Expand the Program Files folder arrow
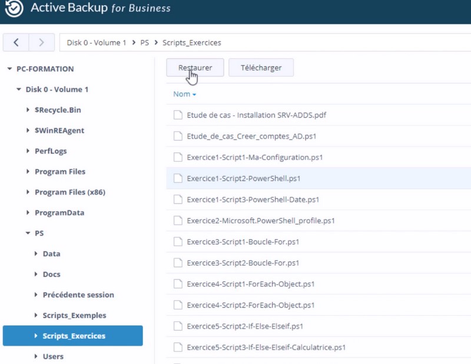The image size is (471, 364). coord(28,172)
